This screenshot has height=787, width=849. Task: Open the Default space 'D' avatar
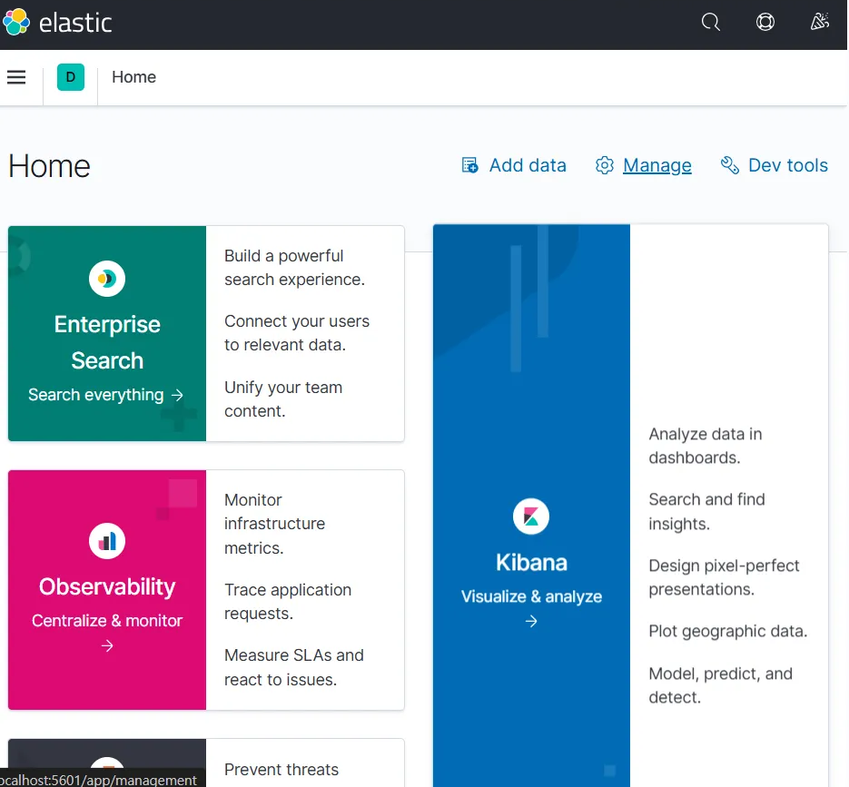71,77
